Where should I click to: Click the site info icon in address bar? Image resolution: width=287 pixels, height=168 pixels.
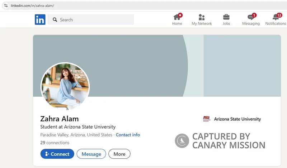[6, 5]
